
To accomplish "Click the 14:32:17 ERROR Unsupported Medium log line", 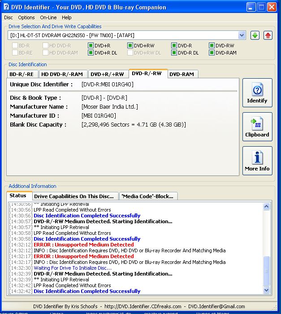I will (71, 256).
